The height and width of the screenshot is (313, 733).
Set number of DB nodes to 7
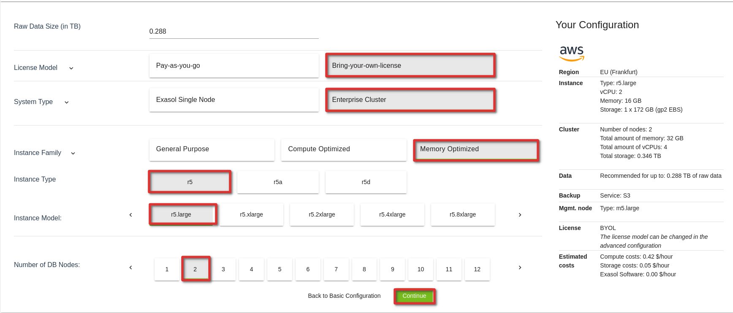coord(336,269)
